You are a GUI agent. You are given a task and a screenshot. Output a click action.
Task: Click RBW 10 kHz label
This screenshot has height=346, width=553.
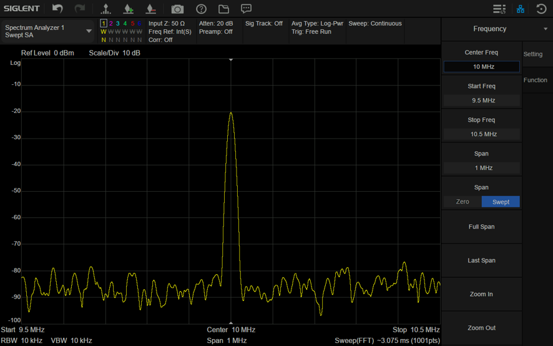click(x=21, y=341)
